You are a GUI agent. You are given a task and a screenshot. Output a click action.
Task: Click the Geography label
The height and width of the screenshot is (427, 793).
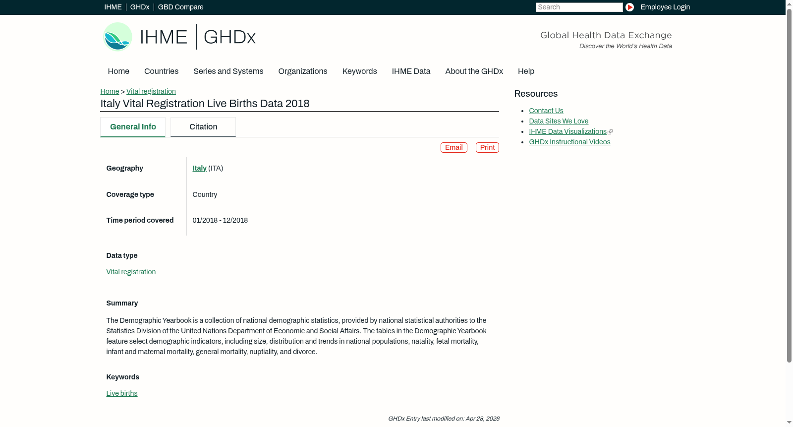(x=124, y=169)
